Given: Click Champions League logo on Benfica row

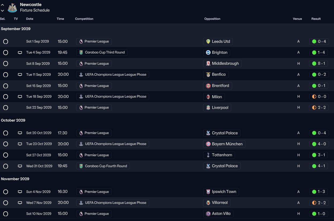Looking at the screenshot, I should (x=81, y=75).
